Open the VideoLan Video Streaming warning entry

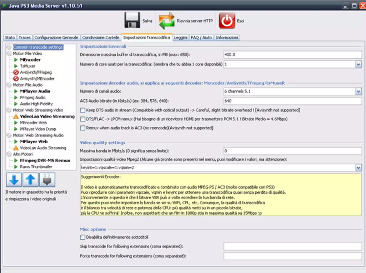[38, 116]
